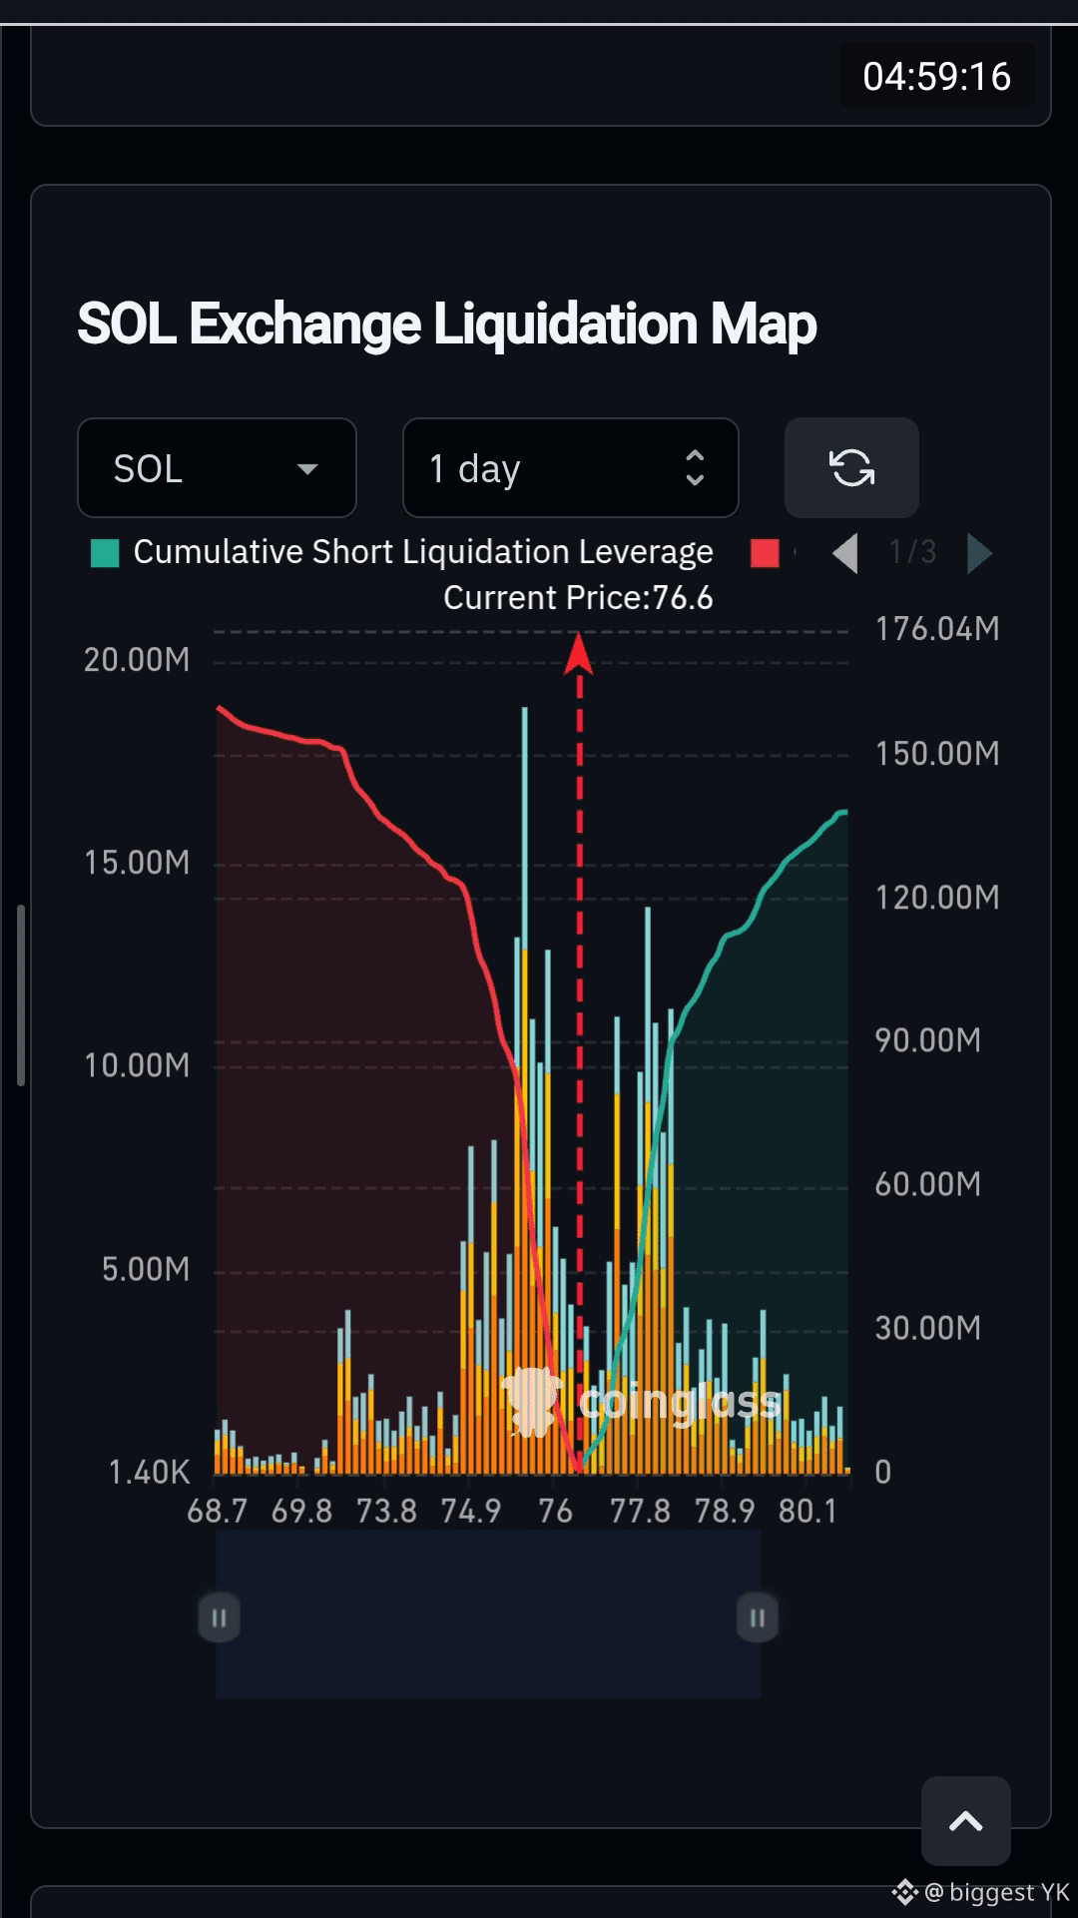The height and width of the screenshot is (1918, 1078).
Task: Toggle the red legend series swatch
Action: [765, 553]
